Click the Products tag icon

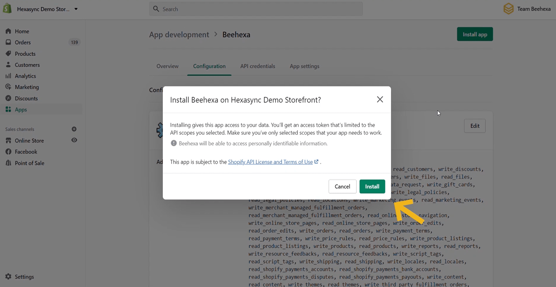[x=8, y=54]
